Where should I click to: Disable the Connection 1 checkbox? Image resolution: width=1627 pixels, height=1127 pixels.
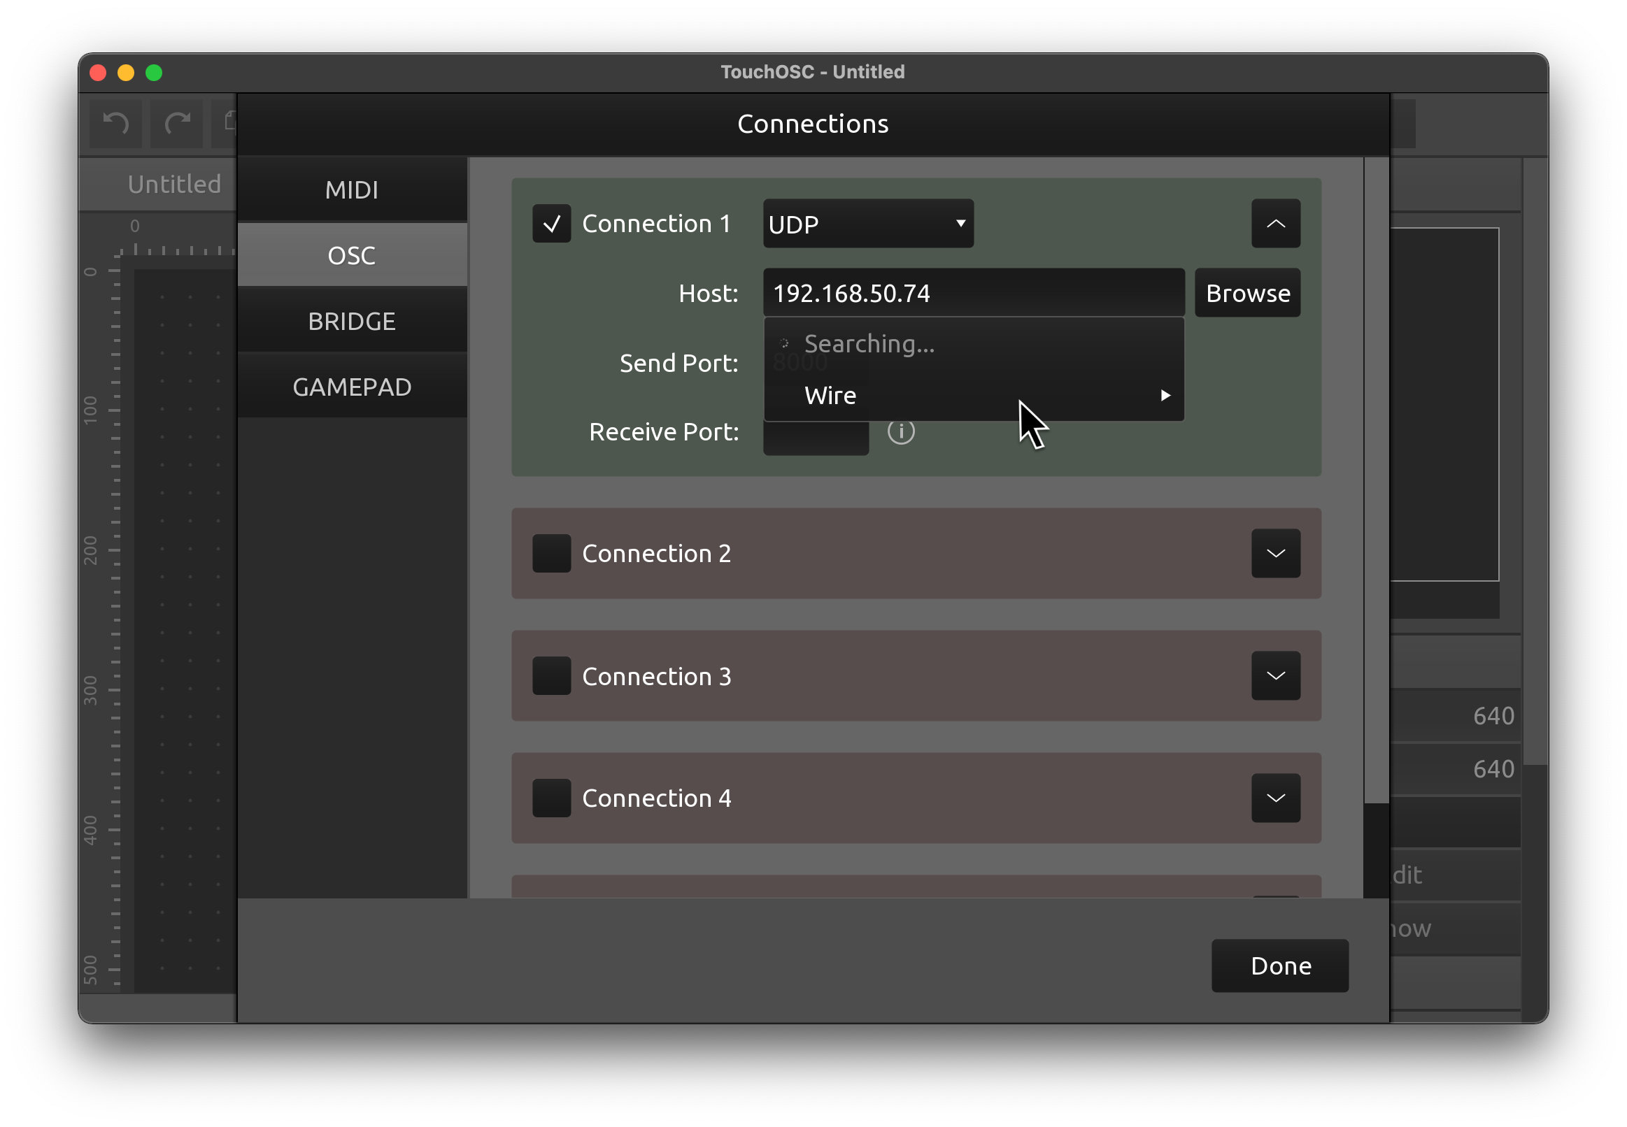click(x=551, y=224)
